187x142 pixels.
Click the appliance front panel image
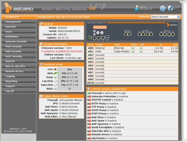(x=132, y=31)
